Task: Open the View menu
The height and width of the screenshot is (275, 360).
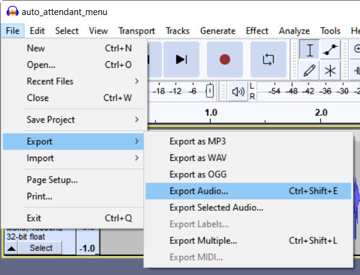Action: point(98,31)
